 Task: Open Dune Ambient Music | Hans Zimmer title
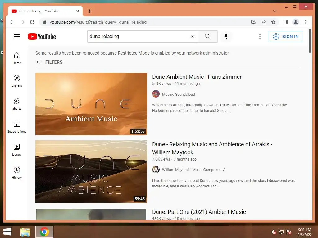[x=197, y=77]
